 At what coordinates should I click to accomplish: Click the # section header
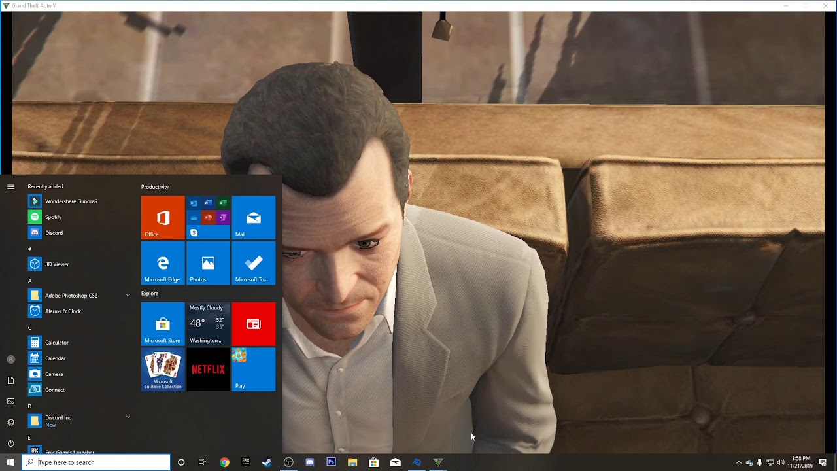pyautogui.click(x=29, y=249)
